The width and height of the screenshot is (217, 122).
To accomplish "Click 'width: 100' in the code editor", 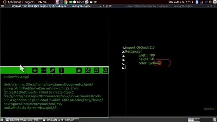I will pyautogui.click(x=147, y=55).
